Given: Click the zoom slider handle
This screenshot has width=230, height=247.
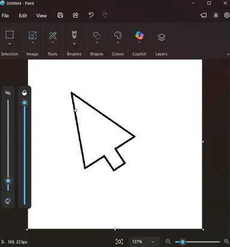Looking at the screenshot, I should [183, 242].
